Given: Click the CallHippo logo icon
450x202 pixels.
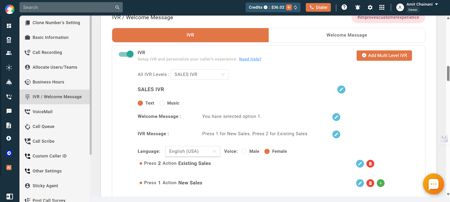Looking at the screenshot, I should tap(10, 9).
